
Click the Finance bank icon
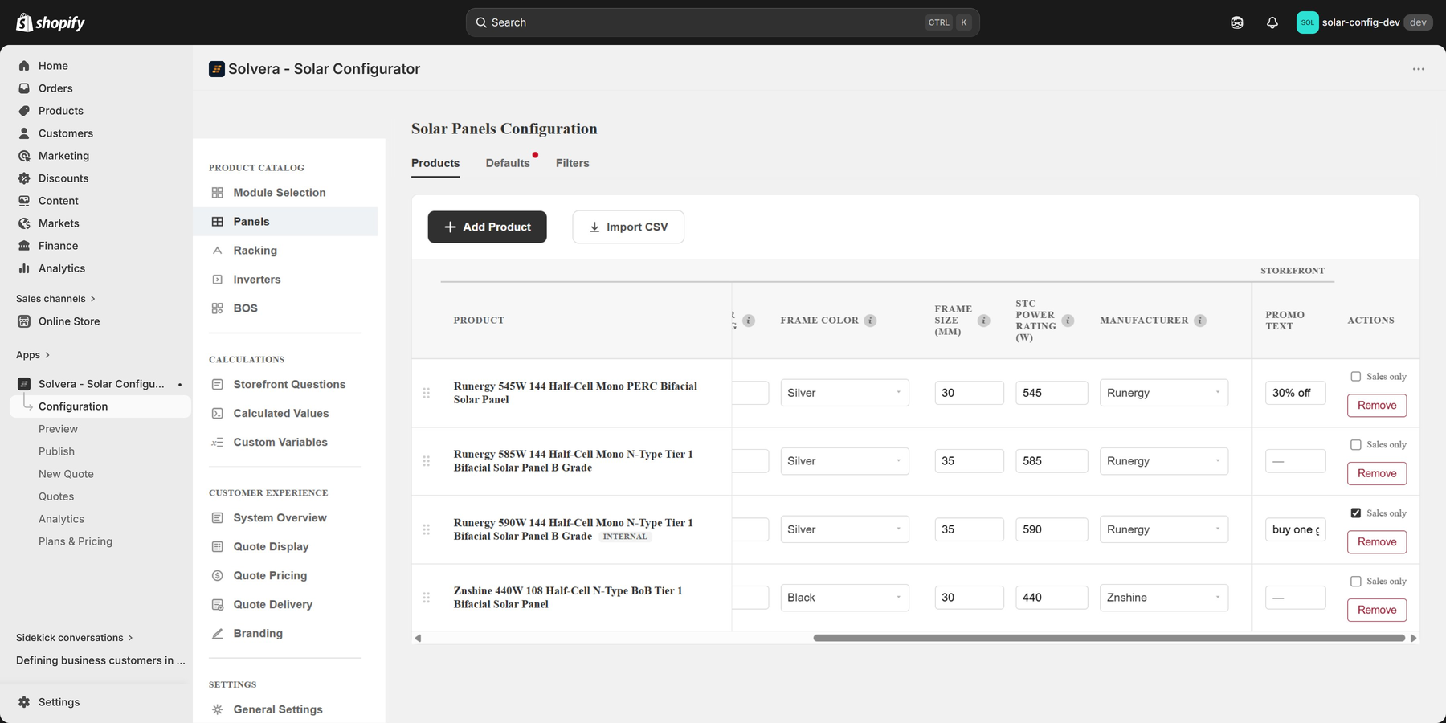(x=24, y=246)
